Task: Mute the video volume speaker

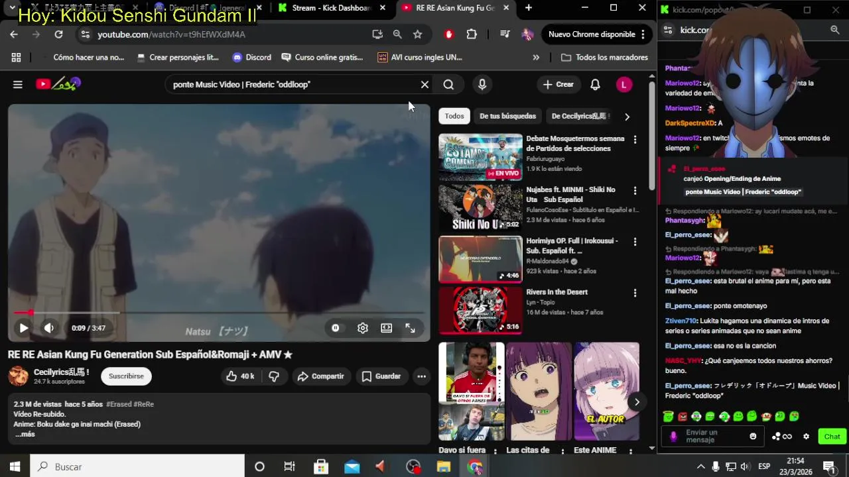Action: click(x=49, y=328)
